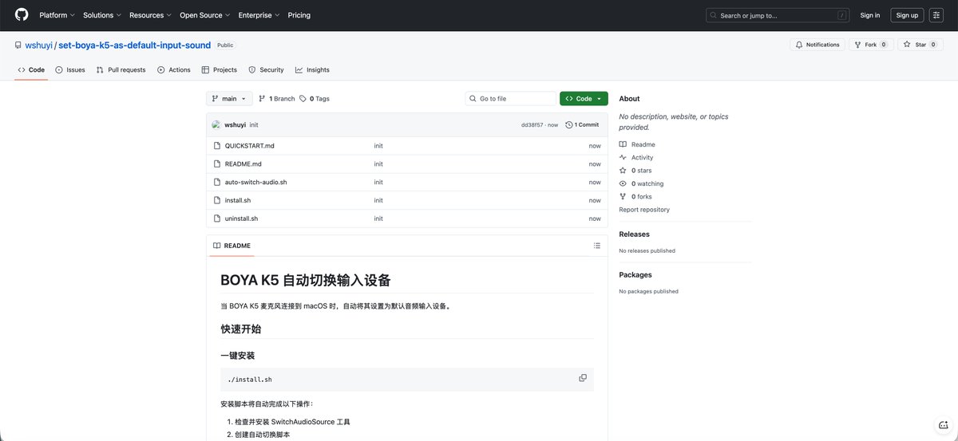Image resolution: width=958 pixels, height=441 pixels.
Task: Switch to the Actions tab
Action: point(174,69)
